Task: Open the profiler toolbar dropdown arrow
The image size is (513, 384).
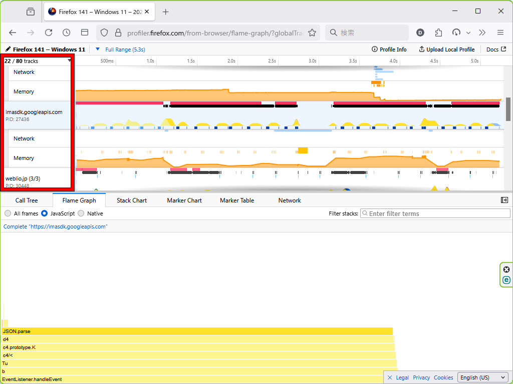Action: (468, 32)
